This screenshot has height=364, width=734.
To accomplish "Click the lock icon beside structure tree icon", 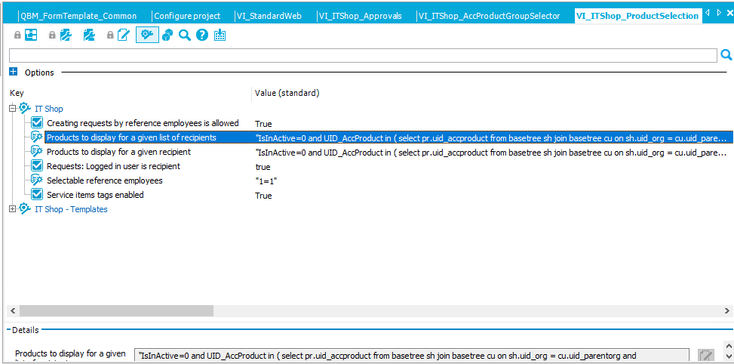I will (x=17, y=35).
